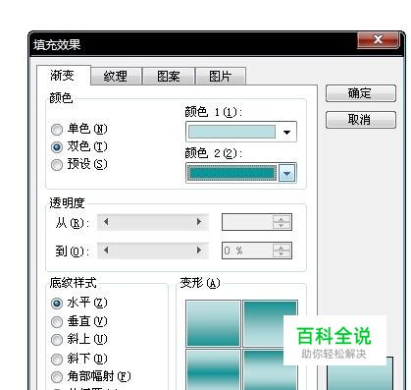Select the 斜下 shading style
The image size is (411, 390).
click(79, 359)
